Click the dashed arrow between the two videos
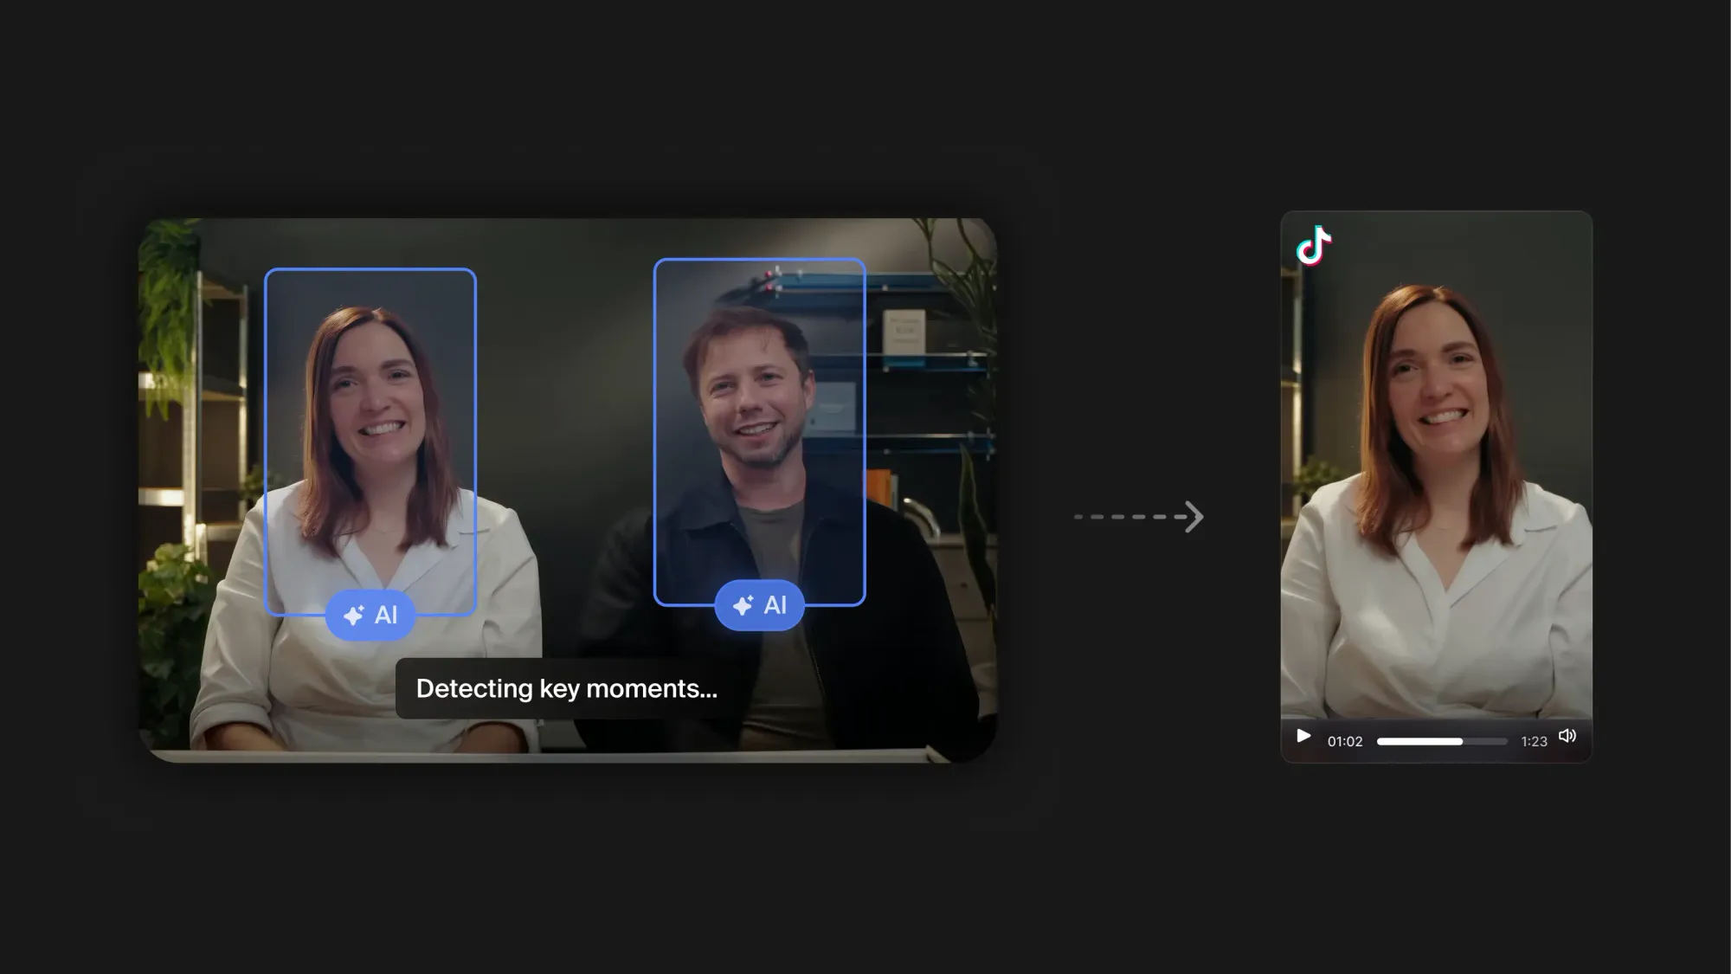 point(1136,515)
